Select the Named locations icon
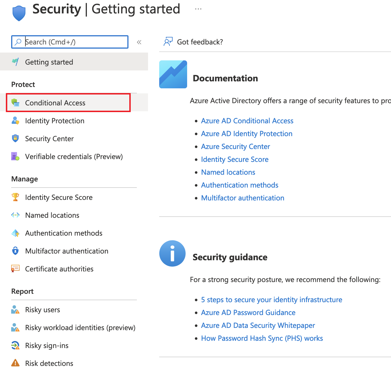 point(15,215)
